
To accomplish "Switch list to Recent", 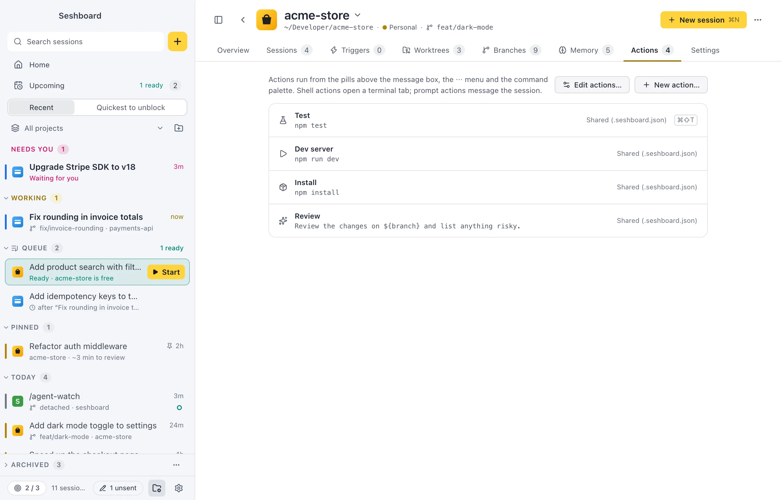I will pos(41,107).
